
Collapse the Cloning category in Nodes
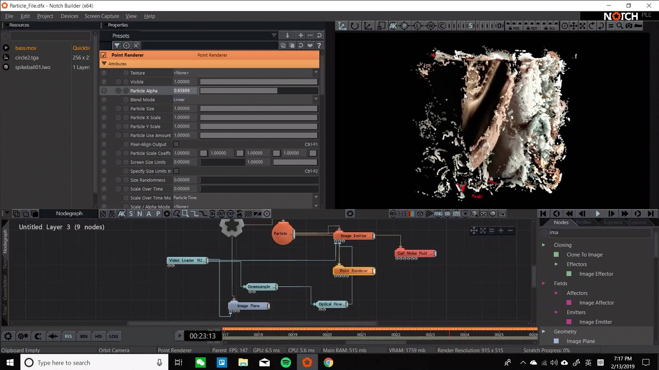(x=543, y=245)
